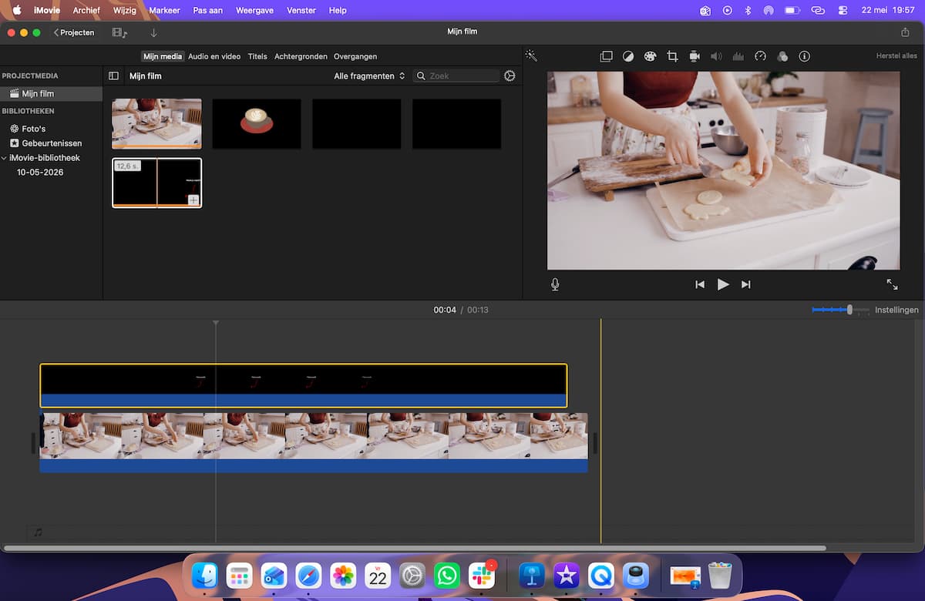The image size is (925, 601).
Task: Select the cropping tool
Action: coord(672,56)
